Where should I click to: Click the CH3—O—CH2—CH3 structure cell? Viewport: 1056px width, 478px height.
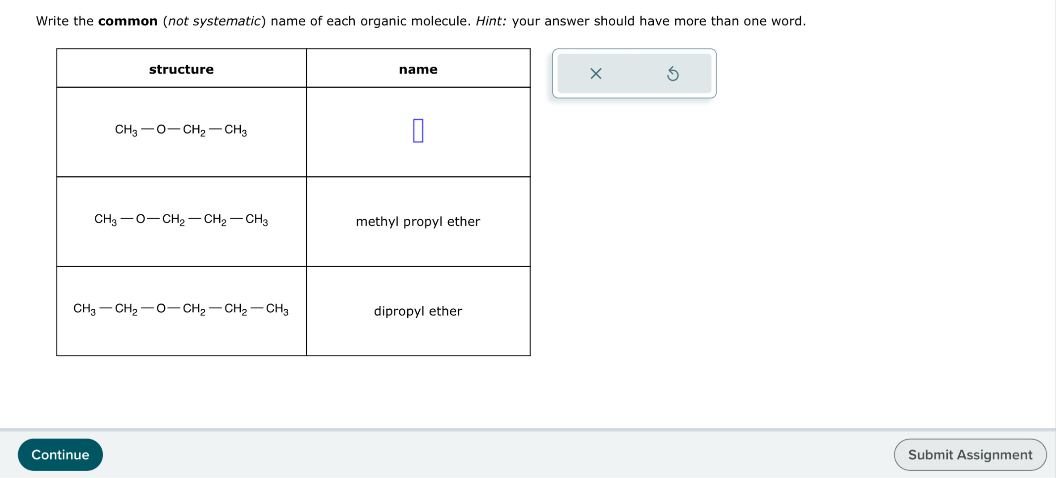pyautogui.click(x=181, y=130)
